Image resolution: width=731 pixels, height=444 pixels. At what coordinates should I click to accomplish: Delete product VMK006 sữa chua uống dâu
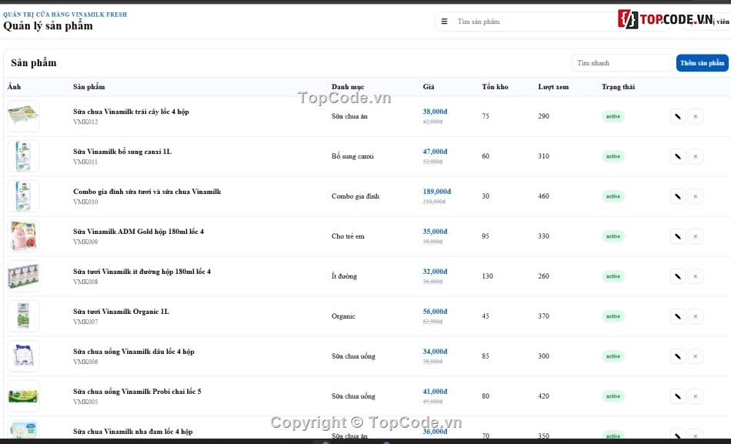pyautogui.click(x=695, y=356)
